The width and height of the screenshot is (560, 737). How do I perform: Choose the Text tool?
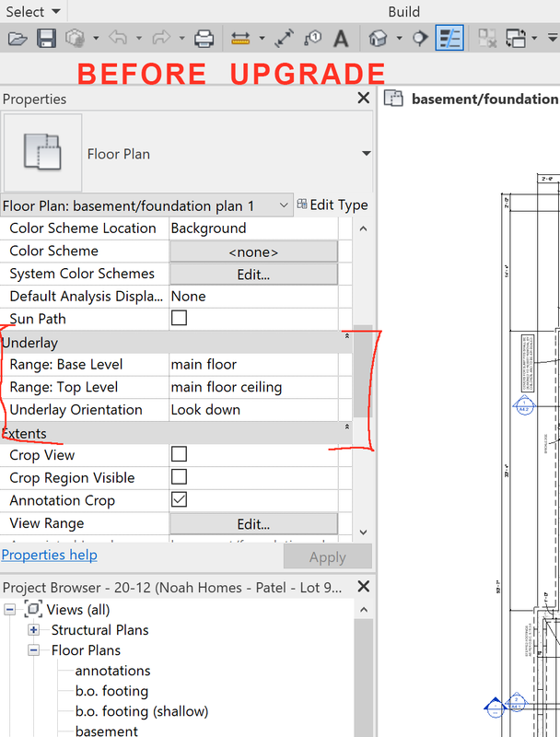341,38
